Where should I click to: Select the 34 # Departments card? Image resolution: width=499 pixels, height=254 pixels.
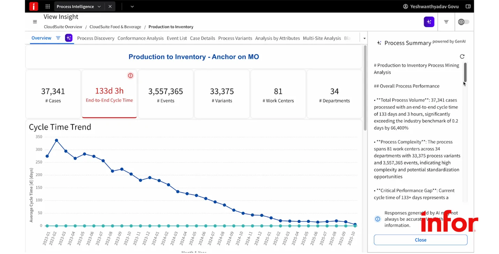tap(334, 94)
